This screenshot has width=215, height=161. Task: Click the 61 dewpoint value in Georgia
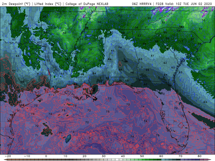[152, 56]
